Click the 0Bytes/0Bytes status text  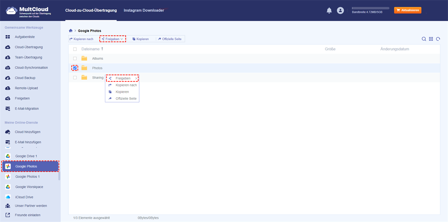click(x=148, y=218)
